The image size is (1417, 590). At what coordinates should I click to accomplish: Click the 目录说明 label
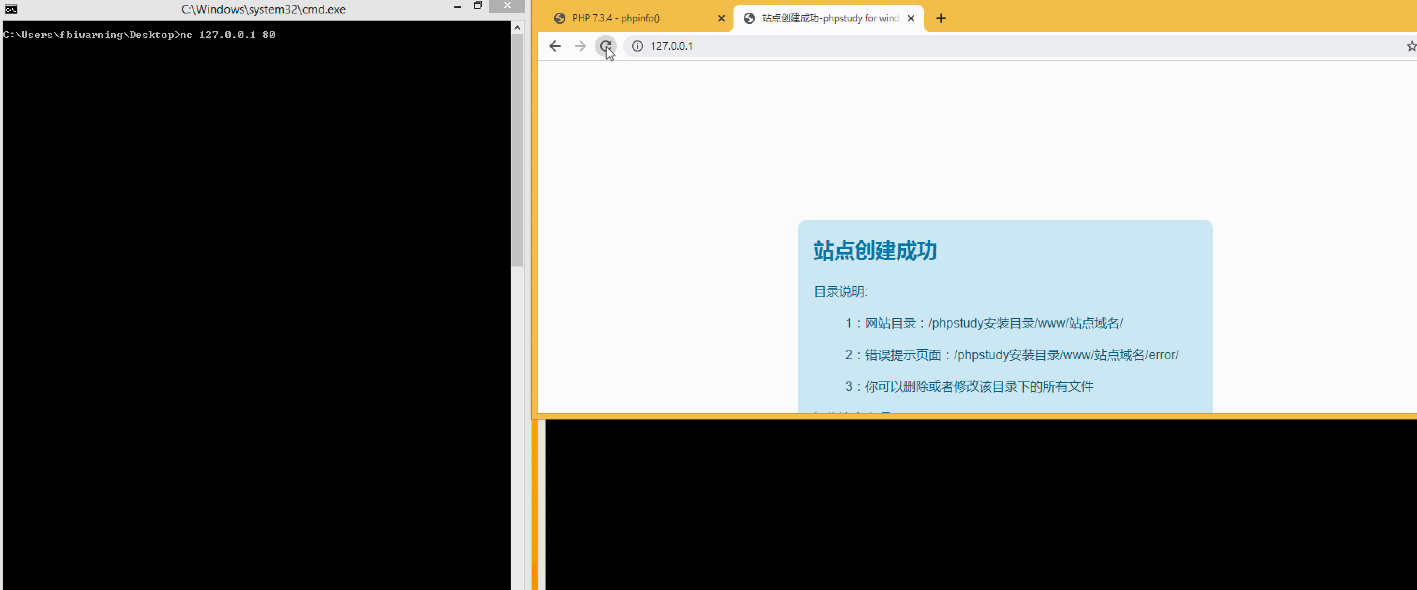point(840,292)
